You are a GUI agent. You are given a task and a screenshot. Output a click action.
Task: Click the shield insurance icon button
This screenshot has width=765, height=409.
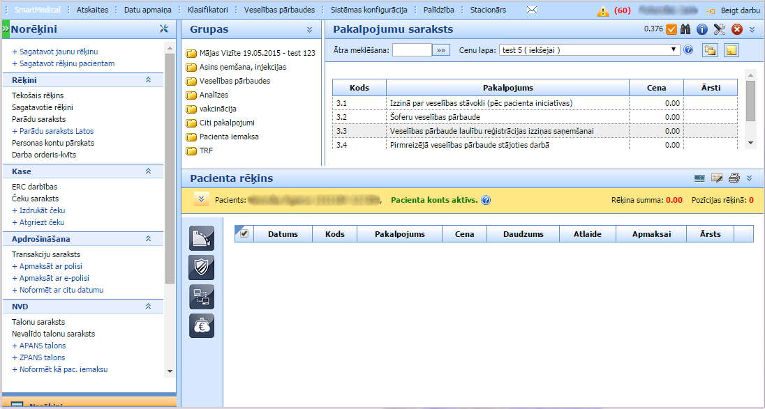click(x=202, y=267)
